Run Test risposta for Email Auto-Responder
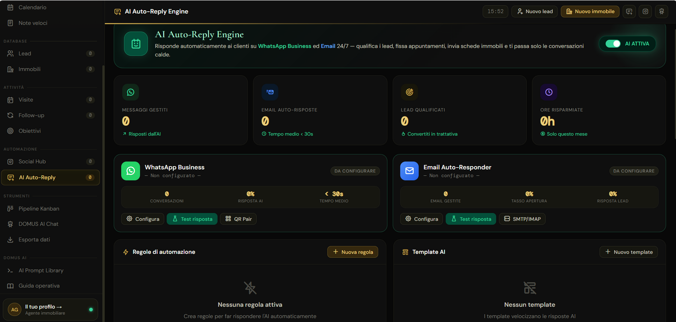The height and width of the screenshot is (322, 676). [x=471, y=219]
